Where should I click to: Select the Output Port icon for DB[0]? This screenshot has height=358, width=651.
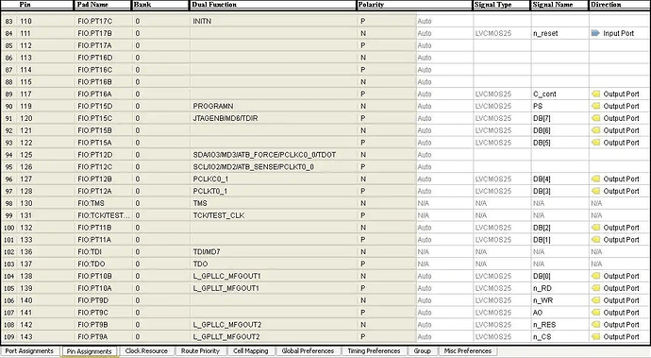click(x=595, y=276)
